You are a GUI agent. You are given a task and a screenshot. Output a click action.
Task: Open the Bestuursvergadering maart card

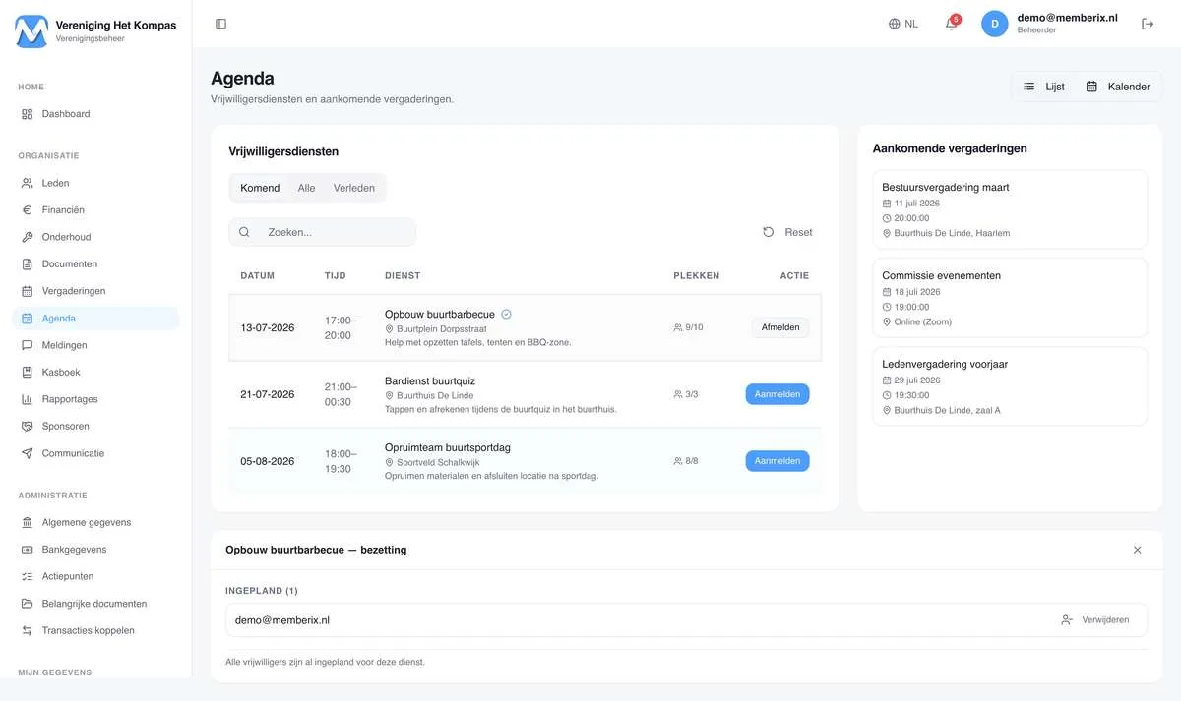click(1010, 209)
